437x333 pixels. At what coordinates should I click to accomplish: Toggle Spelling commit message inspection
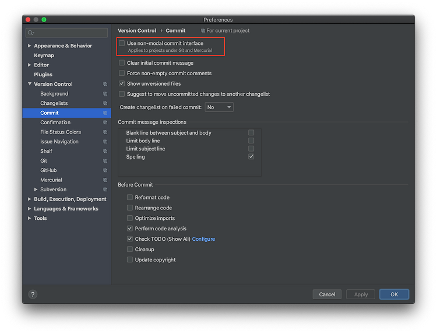click(251, 157)
